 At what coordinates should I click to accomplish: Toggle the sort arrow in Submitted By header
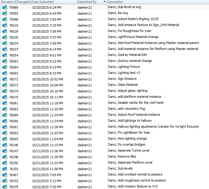tap(104, 1)
